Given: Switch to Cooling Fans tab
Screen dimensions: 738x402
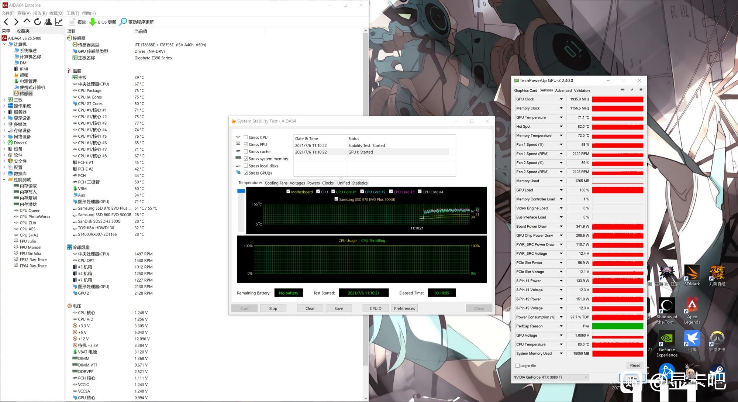Looking at the screenshot, I should pos(276,183).
